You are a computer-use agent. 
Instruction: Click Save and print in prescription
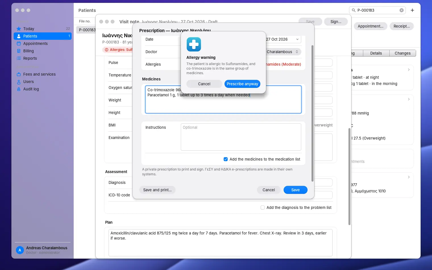coord(157,190)
